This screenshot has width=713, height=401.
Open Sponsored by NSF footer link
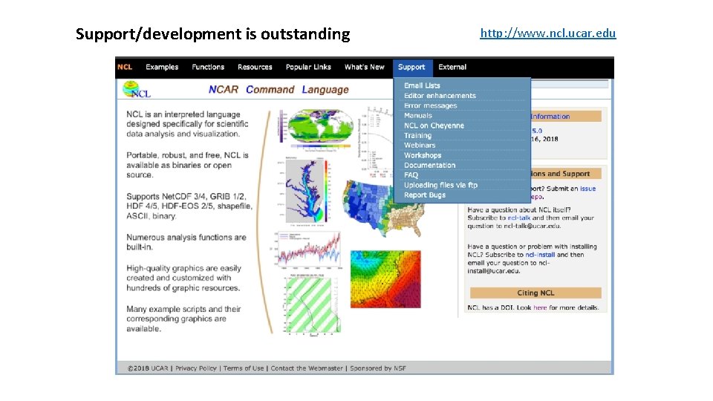tap(378, 368)
